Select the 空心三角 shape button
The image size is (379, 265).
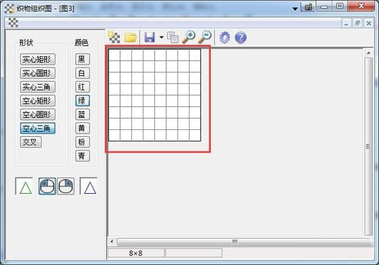[38, 128]
